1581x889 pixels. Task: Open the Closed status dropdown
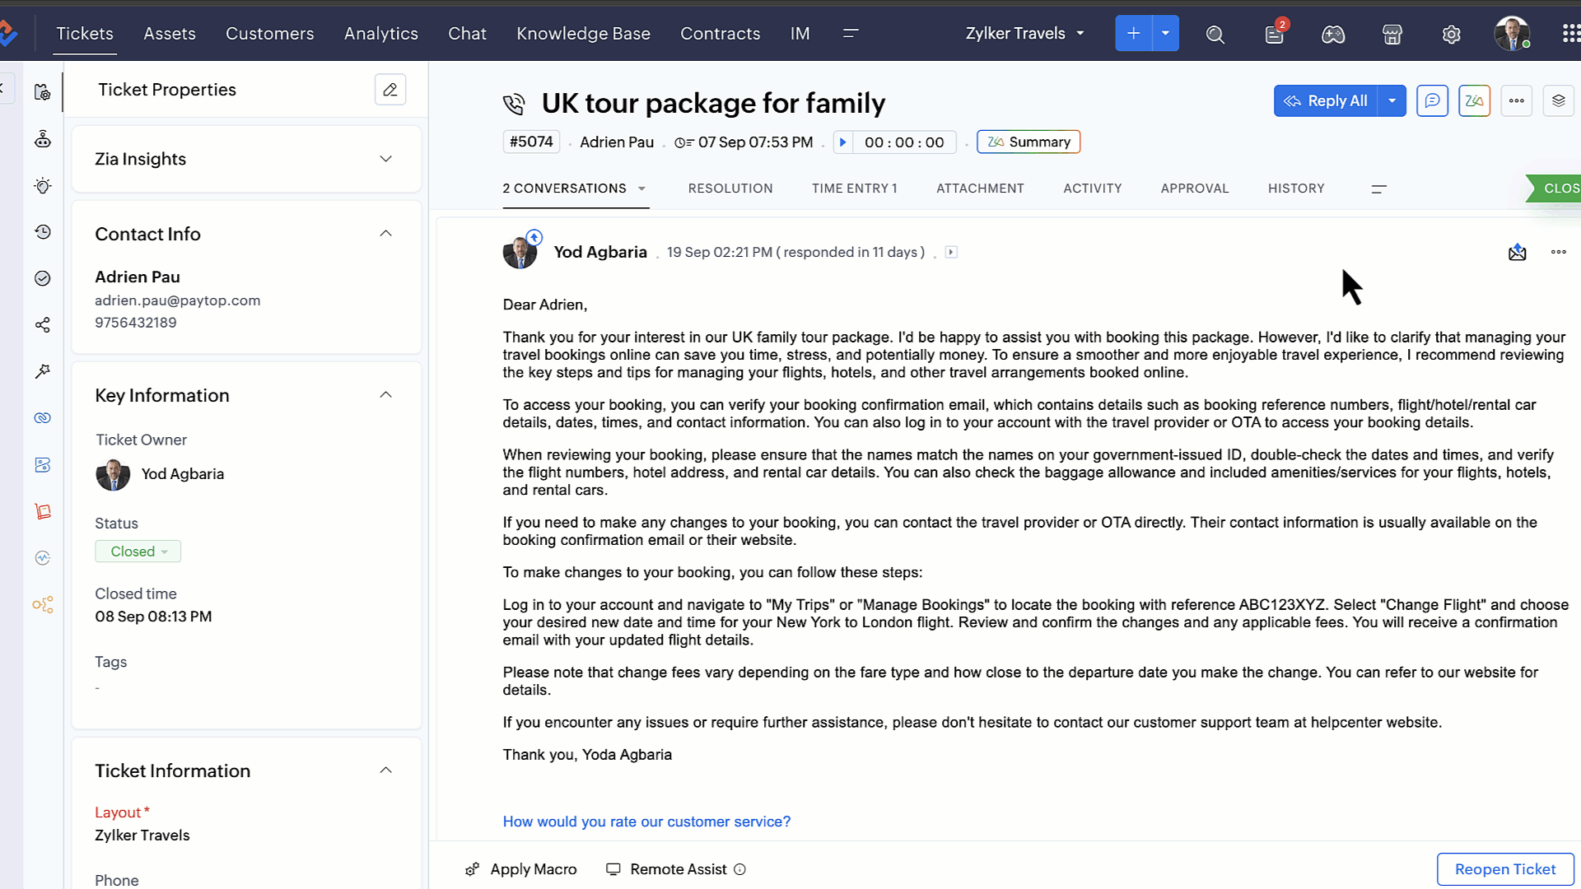point(138,552)
